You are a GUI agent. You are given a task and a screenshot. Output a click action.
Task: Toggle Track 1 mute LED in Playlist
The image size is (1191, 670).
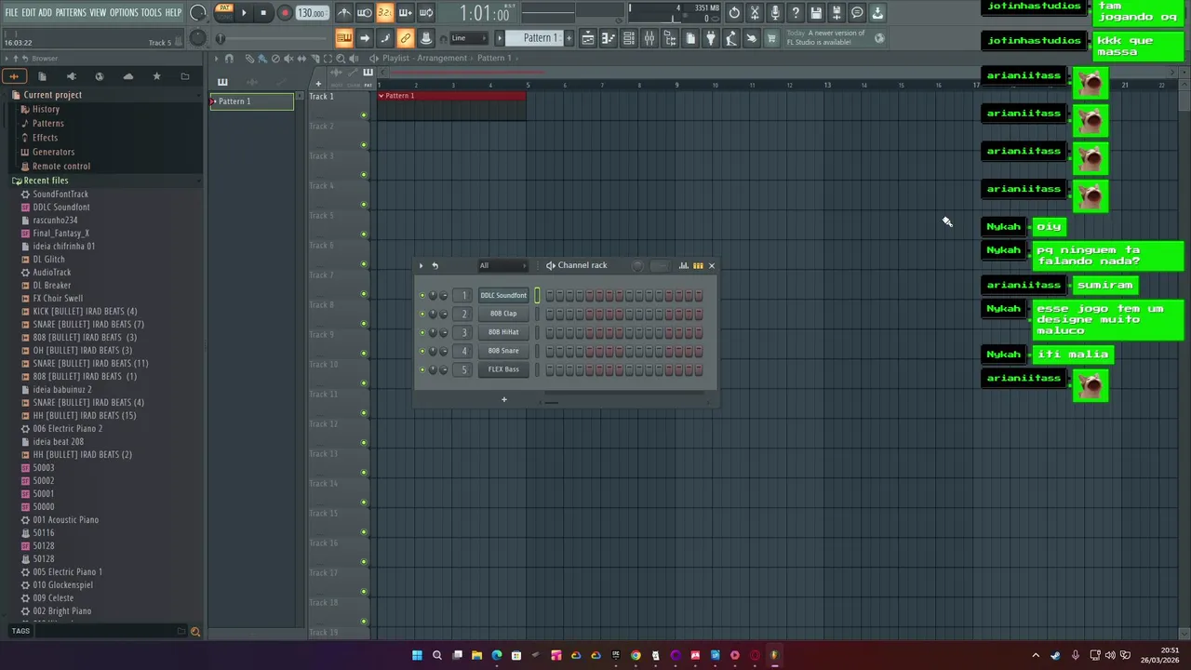click(x=364, y=115)
